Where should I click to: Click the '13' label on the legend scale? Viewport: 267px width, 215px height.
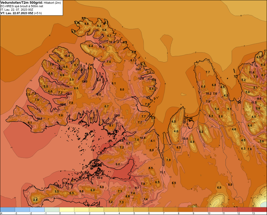[253, 213]
